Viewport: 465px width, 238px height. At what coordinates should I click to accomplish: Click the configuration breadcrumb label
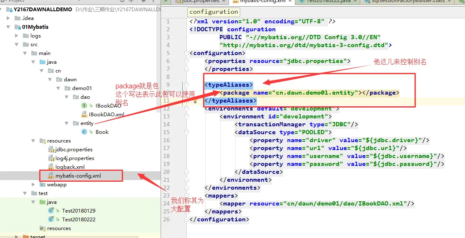point(214,12)
